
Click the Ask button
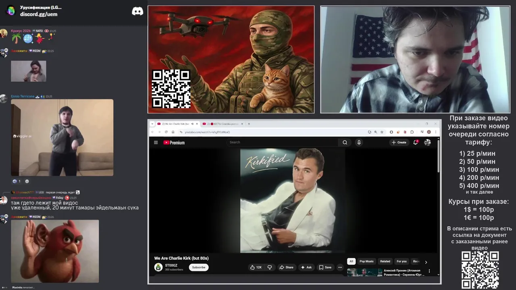click(306, 267)
